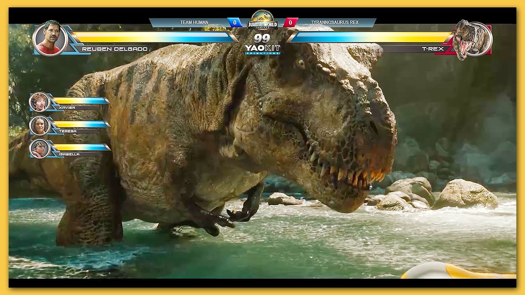This screenshot has width=525, height=295.
Task: Click the Jurassic World logo
Action: click(x=262, y=21)
